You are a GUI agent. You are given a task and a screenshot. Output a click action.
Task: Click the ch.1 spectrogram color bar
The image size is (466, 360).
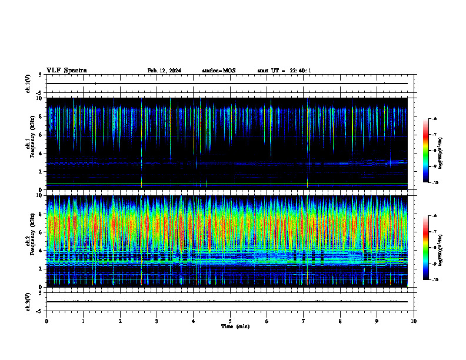click(425, 151)
